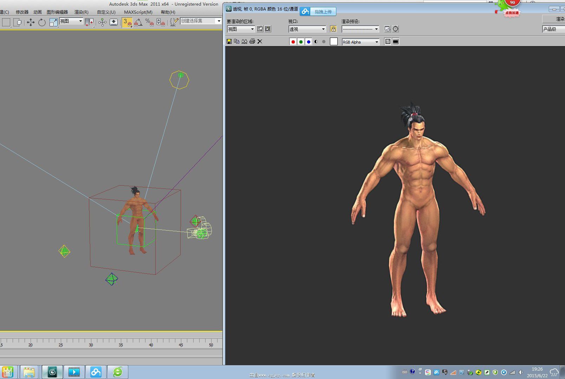
Task: Copy rendered image icon
Action: (236, 41)
